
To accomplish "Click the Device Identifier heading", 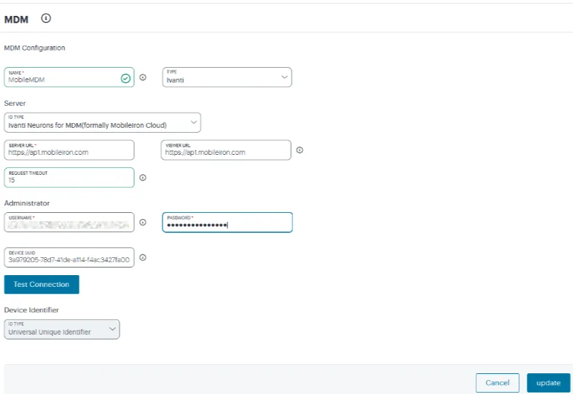I will tap(31, 310).
